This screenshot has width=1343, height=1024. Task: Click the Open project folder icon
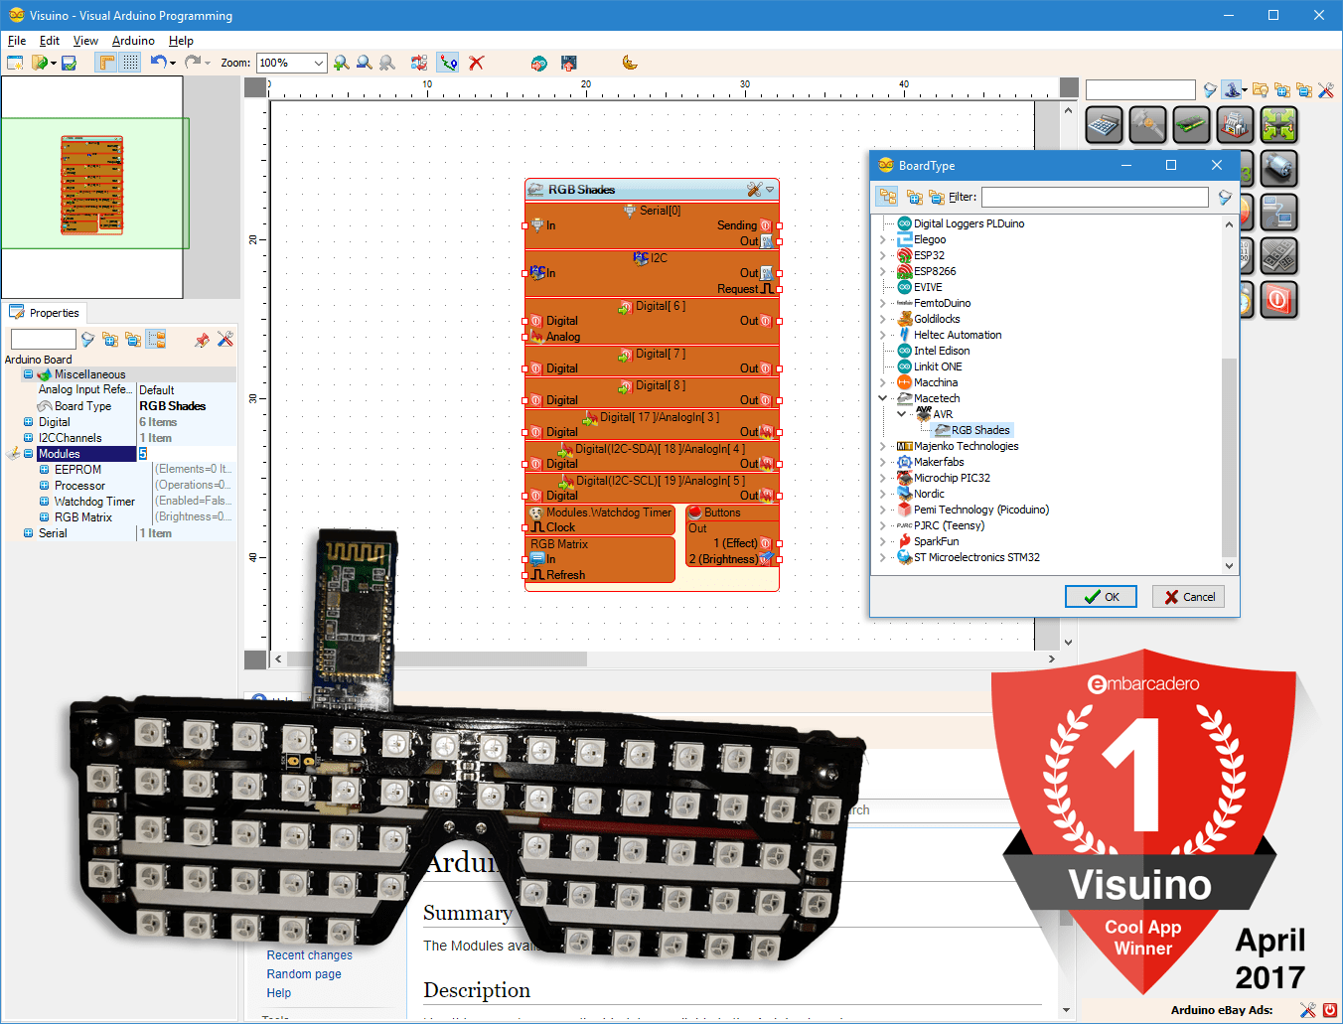[40, 63]
